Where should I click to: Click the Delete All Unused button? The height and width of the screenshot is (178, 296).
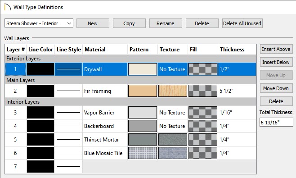coord(242,23)
